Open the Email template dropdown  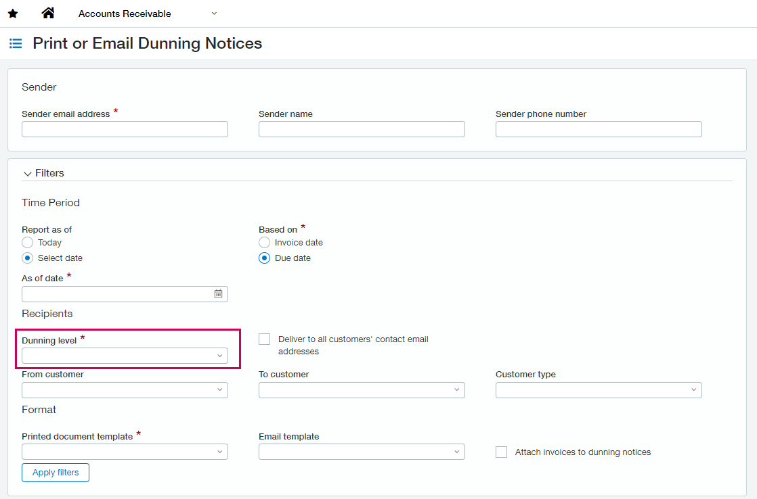[x=362, y=452]
